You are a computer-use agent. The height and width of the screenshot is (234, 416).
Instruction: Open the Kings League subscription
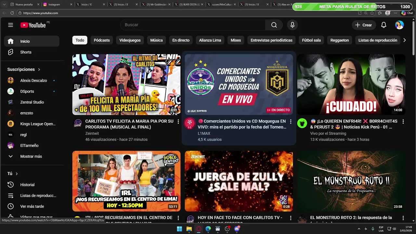coord(32,124)
